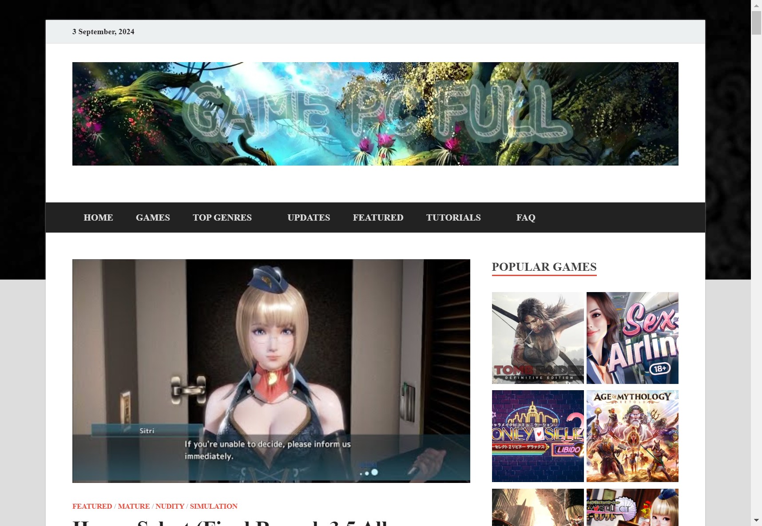Image resolution: width=762 pixels, height=526 pixels.
Task: Click the scrollbar down arrow
Action: (756, 520)
